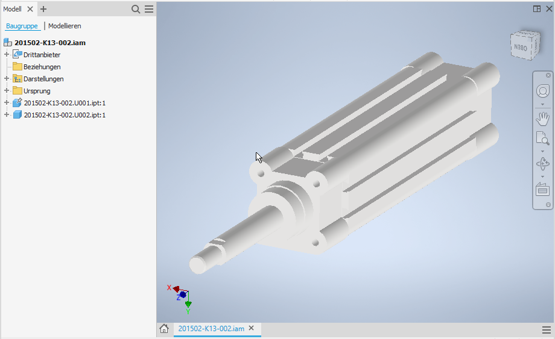Select the Beziehungen folder
Image resolution: width=555 pixels, height=339 pixels.
click(42, 67)
